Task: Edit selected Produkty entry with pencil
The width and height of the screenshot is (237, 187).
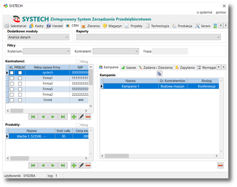Action: (x=81, y=166)
